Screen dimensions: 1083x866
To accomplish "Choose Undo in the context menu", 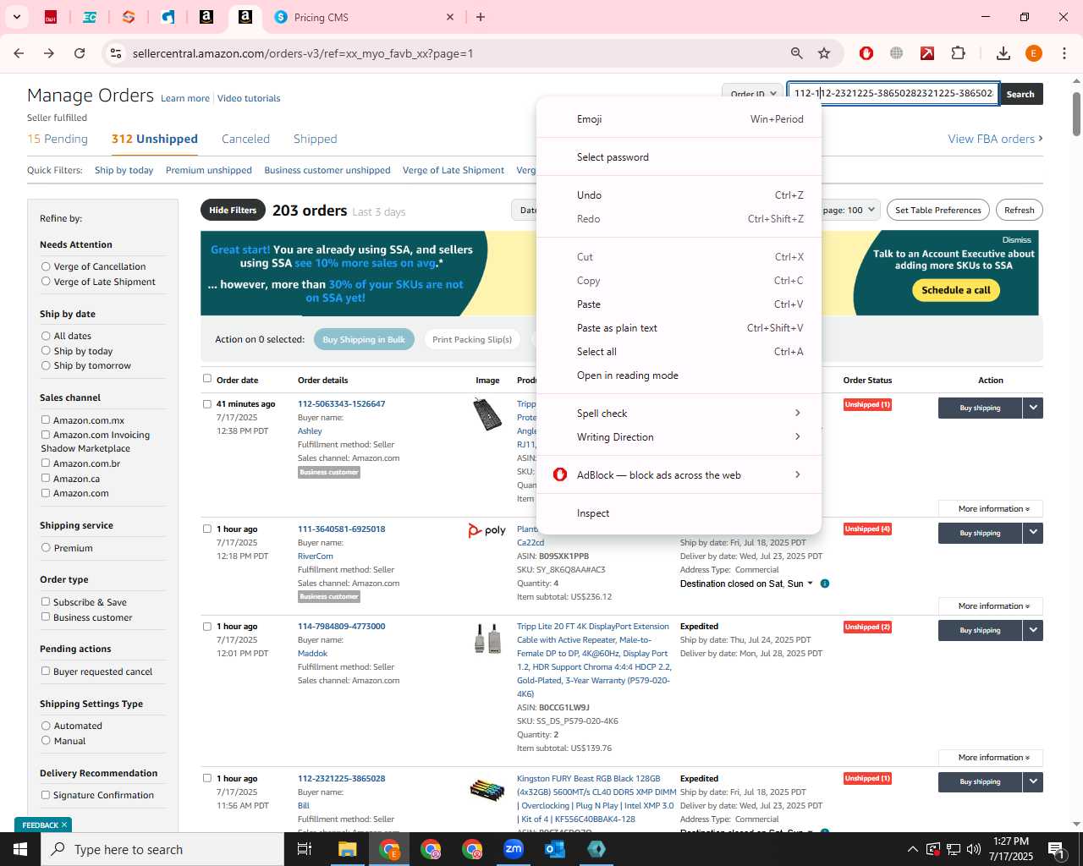I will click(679, 195).
